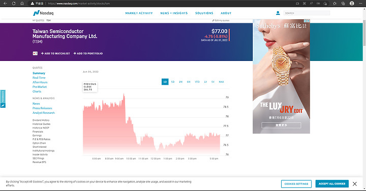Open the Summary quotes link
This screenshot has width=366, height=191.
pyautogui.click(x=39, y=73)
